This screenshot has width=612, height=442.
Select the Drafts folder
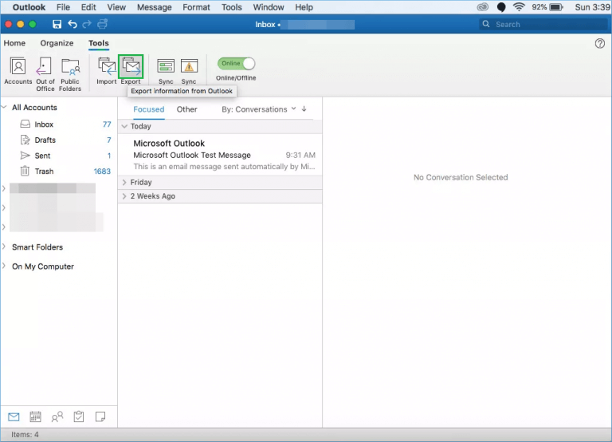(58, 140)
